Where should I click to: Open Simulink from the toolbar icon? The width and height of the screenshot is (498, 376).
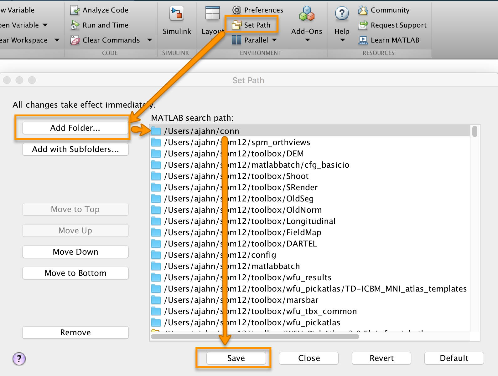177,13
